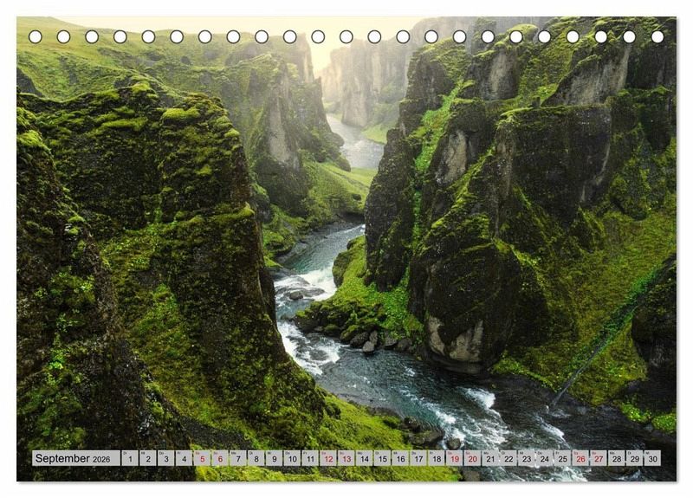Click the last binding hole at top right
The image size is (693, 498).
click(657, 36)
